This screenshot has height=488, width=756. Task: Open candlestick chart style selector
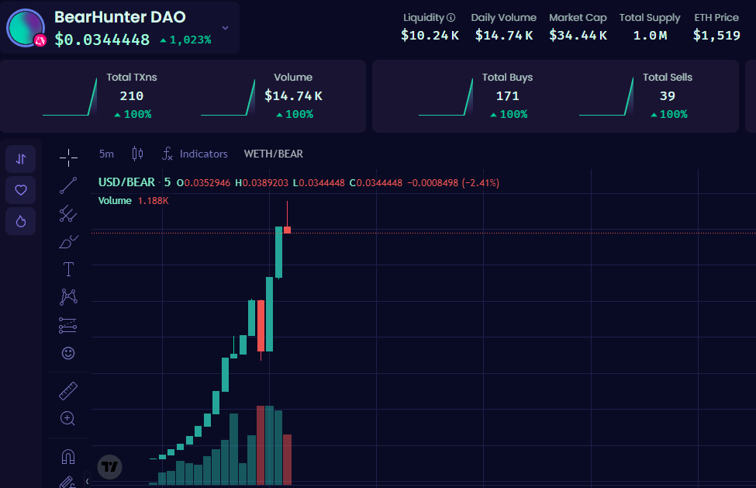point(137,154)
